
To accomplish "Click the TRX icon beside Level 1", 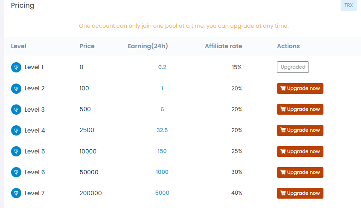I will 16,67.
